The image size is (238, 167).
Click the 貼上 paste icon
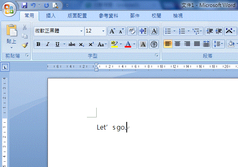12,30
